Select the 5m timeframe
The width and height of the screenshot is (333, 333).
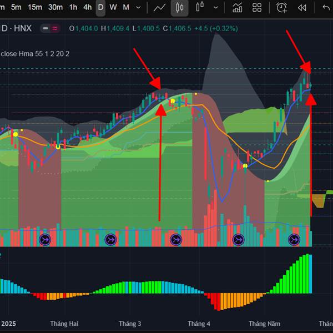(16, 7)
